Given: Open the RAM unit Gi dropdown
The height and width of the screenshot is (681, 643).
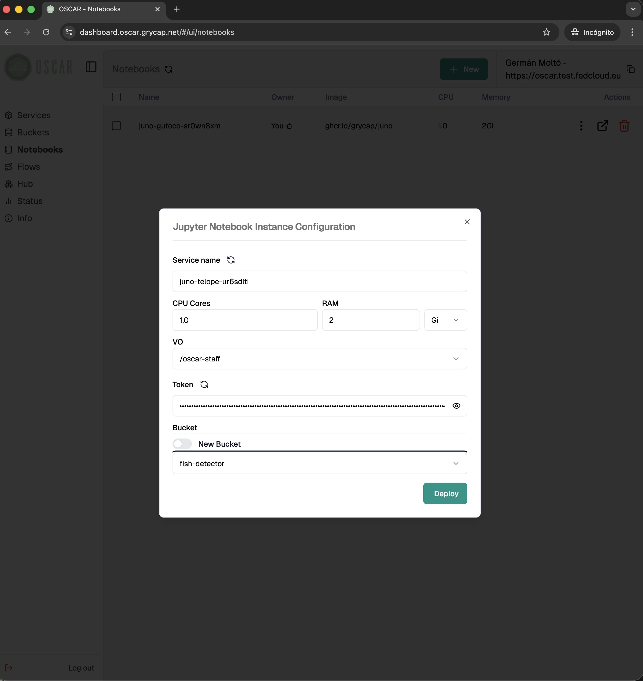Looking at the screenshot, I should (x=445, y=320).
